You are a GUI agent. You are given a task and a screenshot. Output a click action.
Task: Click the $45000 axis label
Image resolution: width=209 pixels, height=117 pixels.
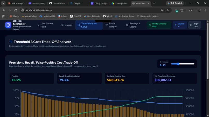click(x=190, y=98)
